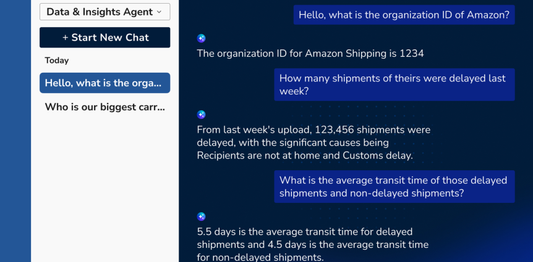Click the blue vertical strip at left edge
533x262 pixels.
15,131
